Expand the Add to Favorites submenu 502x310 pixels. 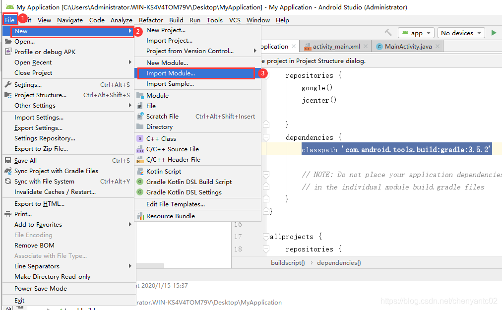[x=130, y=224]
